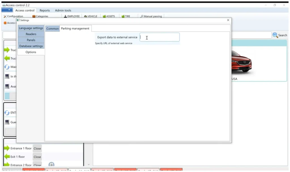Click the Categories briefcase icon
The width and height of the screenshot is (290, 172).
click(x=34, y=16)
